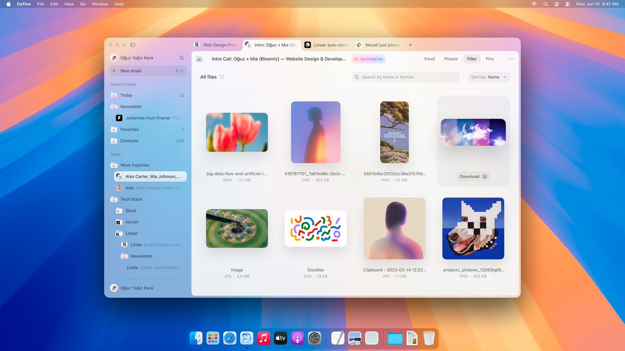
Task: Open Podcasts from the Dock
Action: pos(297,338)
